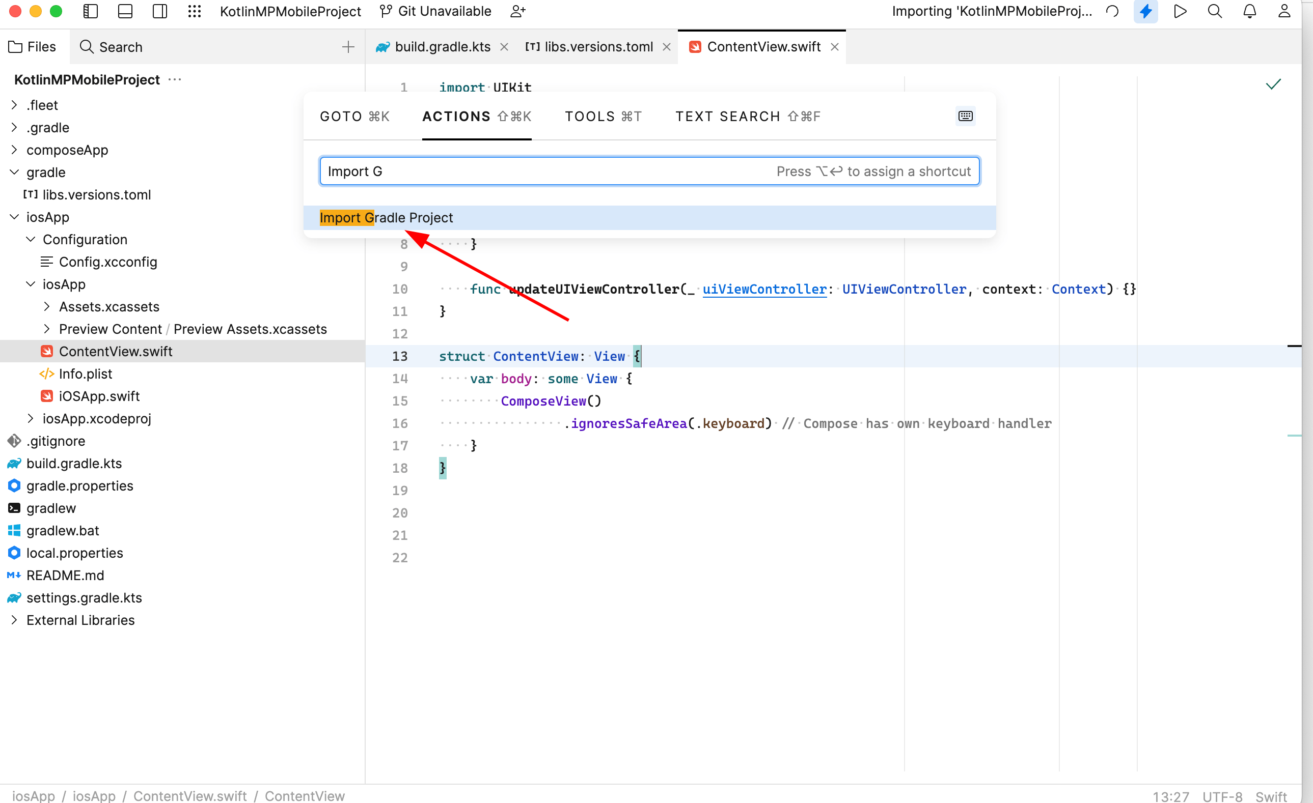Screen dimensions: 1313x803
Task: Toggle the left panel visibility
Action: point(90,11)
